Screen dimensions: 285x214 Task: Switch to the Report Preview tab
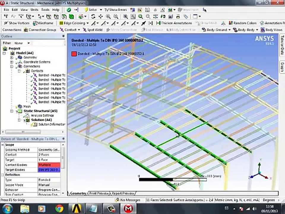pos(123,193)
